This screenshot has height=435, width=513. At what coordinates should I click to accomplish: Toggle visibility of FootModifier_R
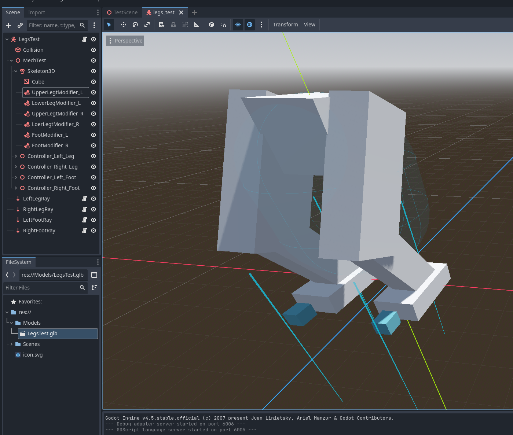(94, 145)
